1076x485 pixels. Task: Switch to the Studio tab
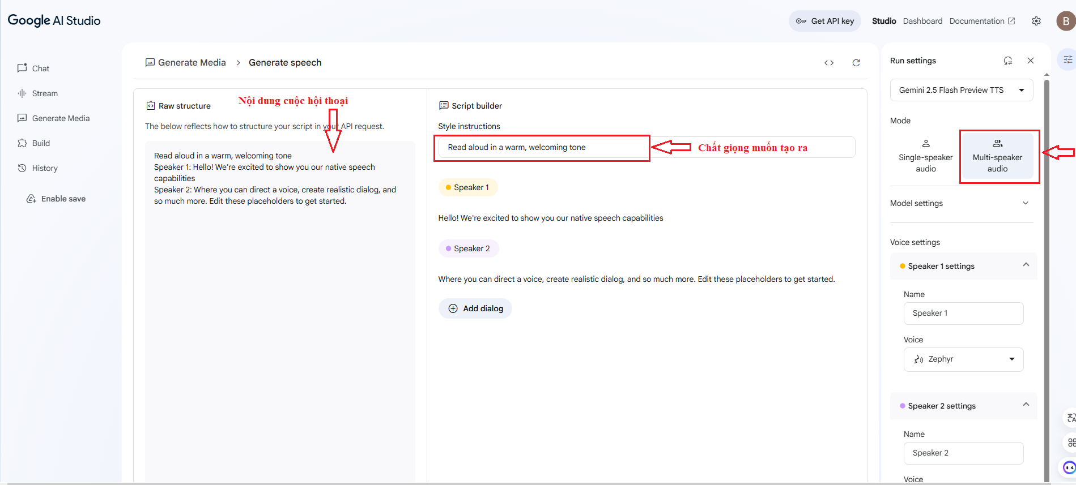(884, 21)
